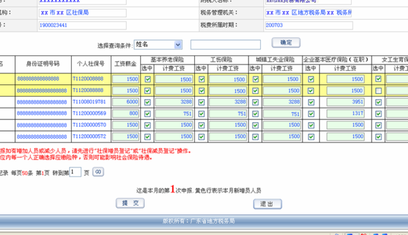Click the 工伤保险 column group header

(221, 60)
